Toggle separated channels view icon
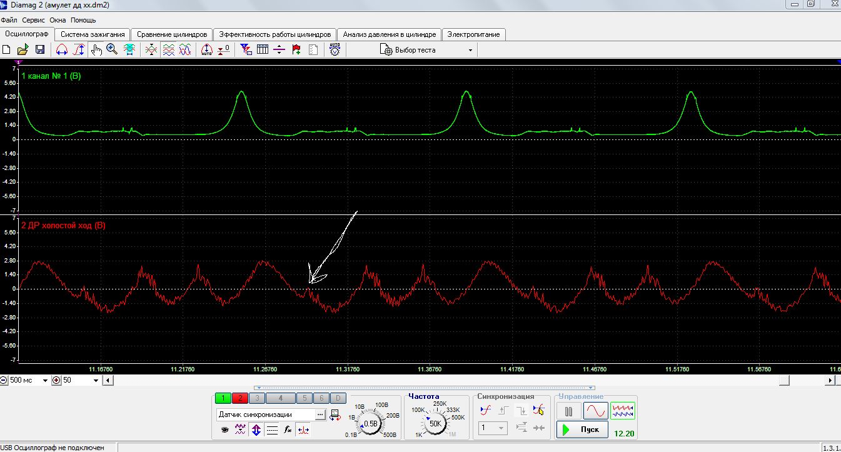Screen dimensions: 841x452 point(168,50)
